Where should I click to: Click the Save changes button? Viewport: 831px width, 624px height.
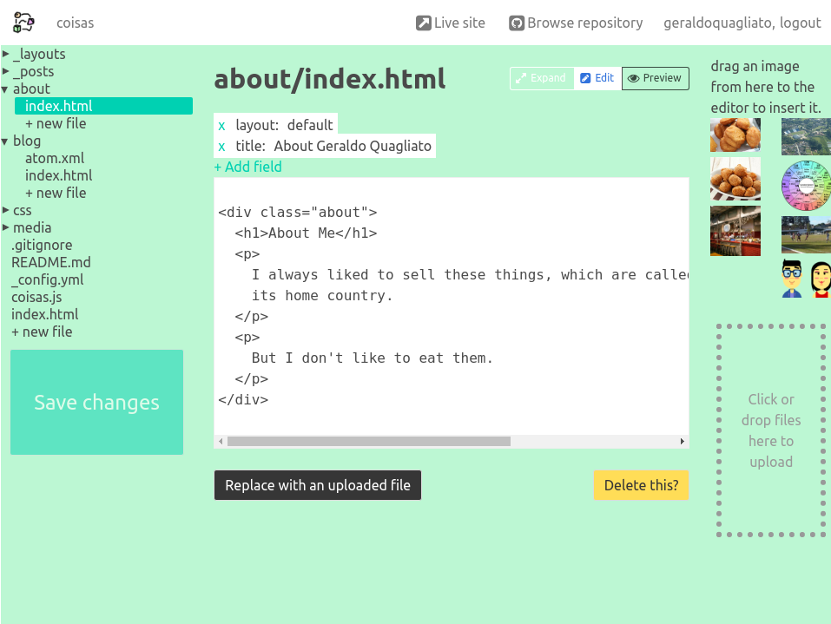tap(96, 402)
